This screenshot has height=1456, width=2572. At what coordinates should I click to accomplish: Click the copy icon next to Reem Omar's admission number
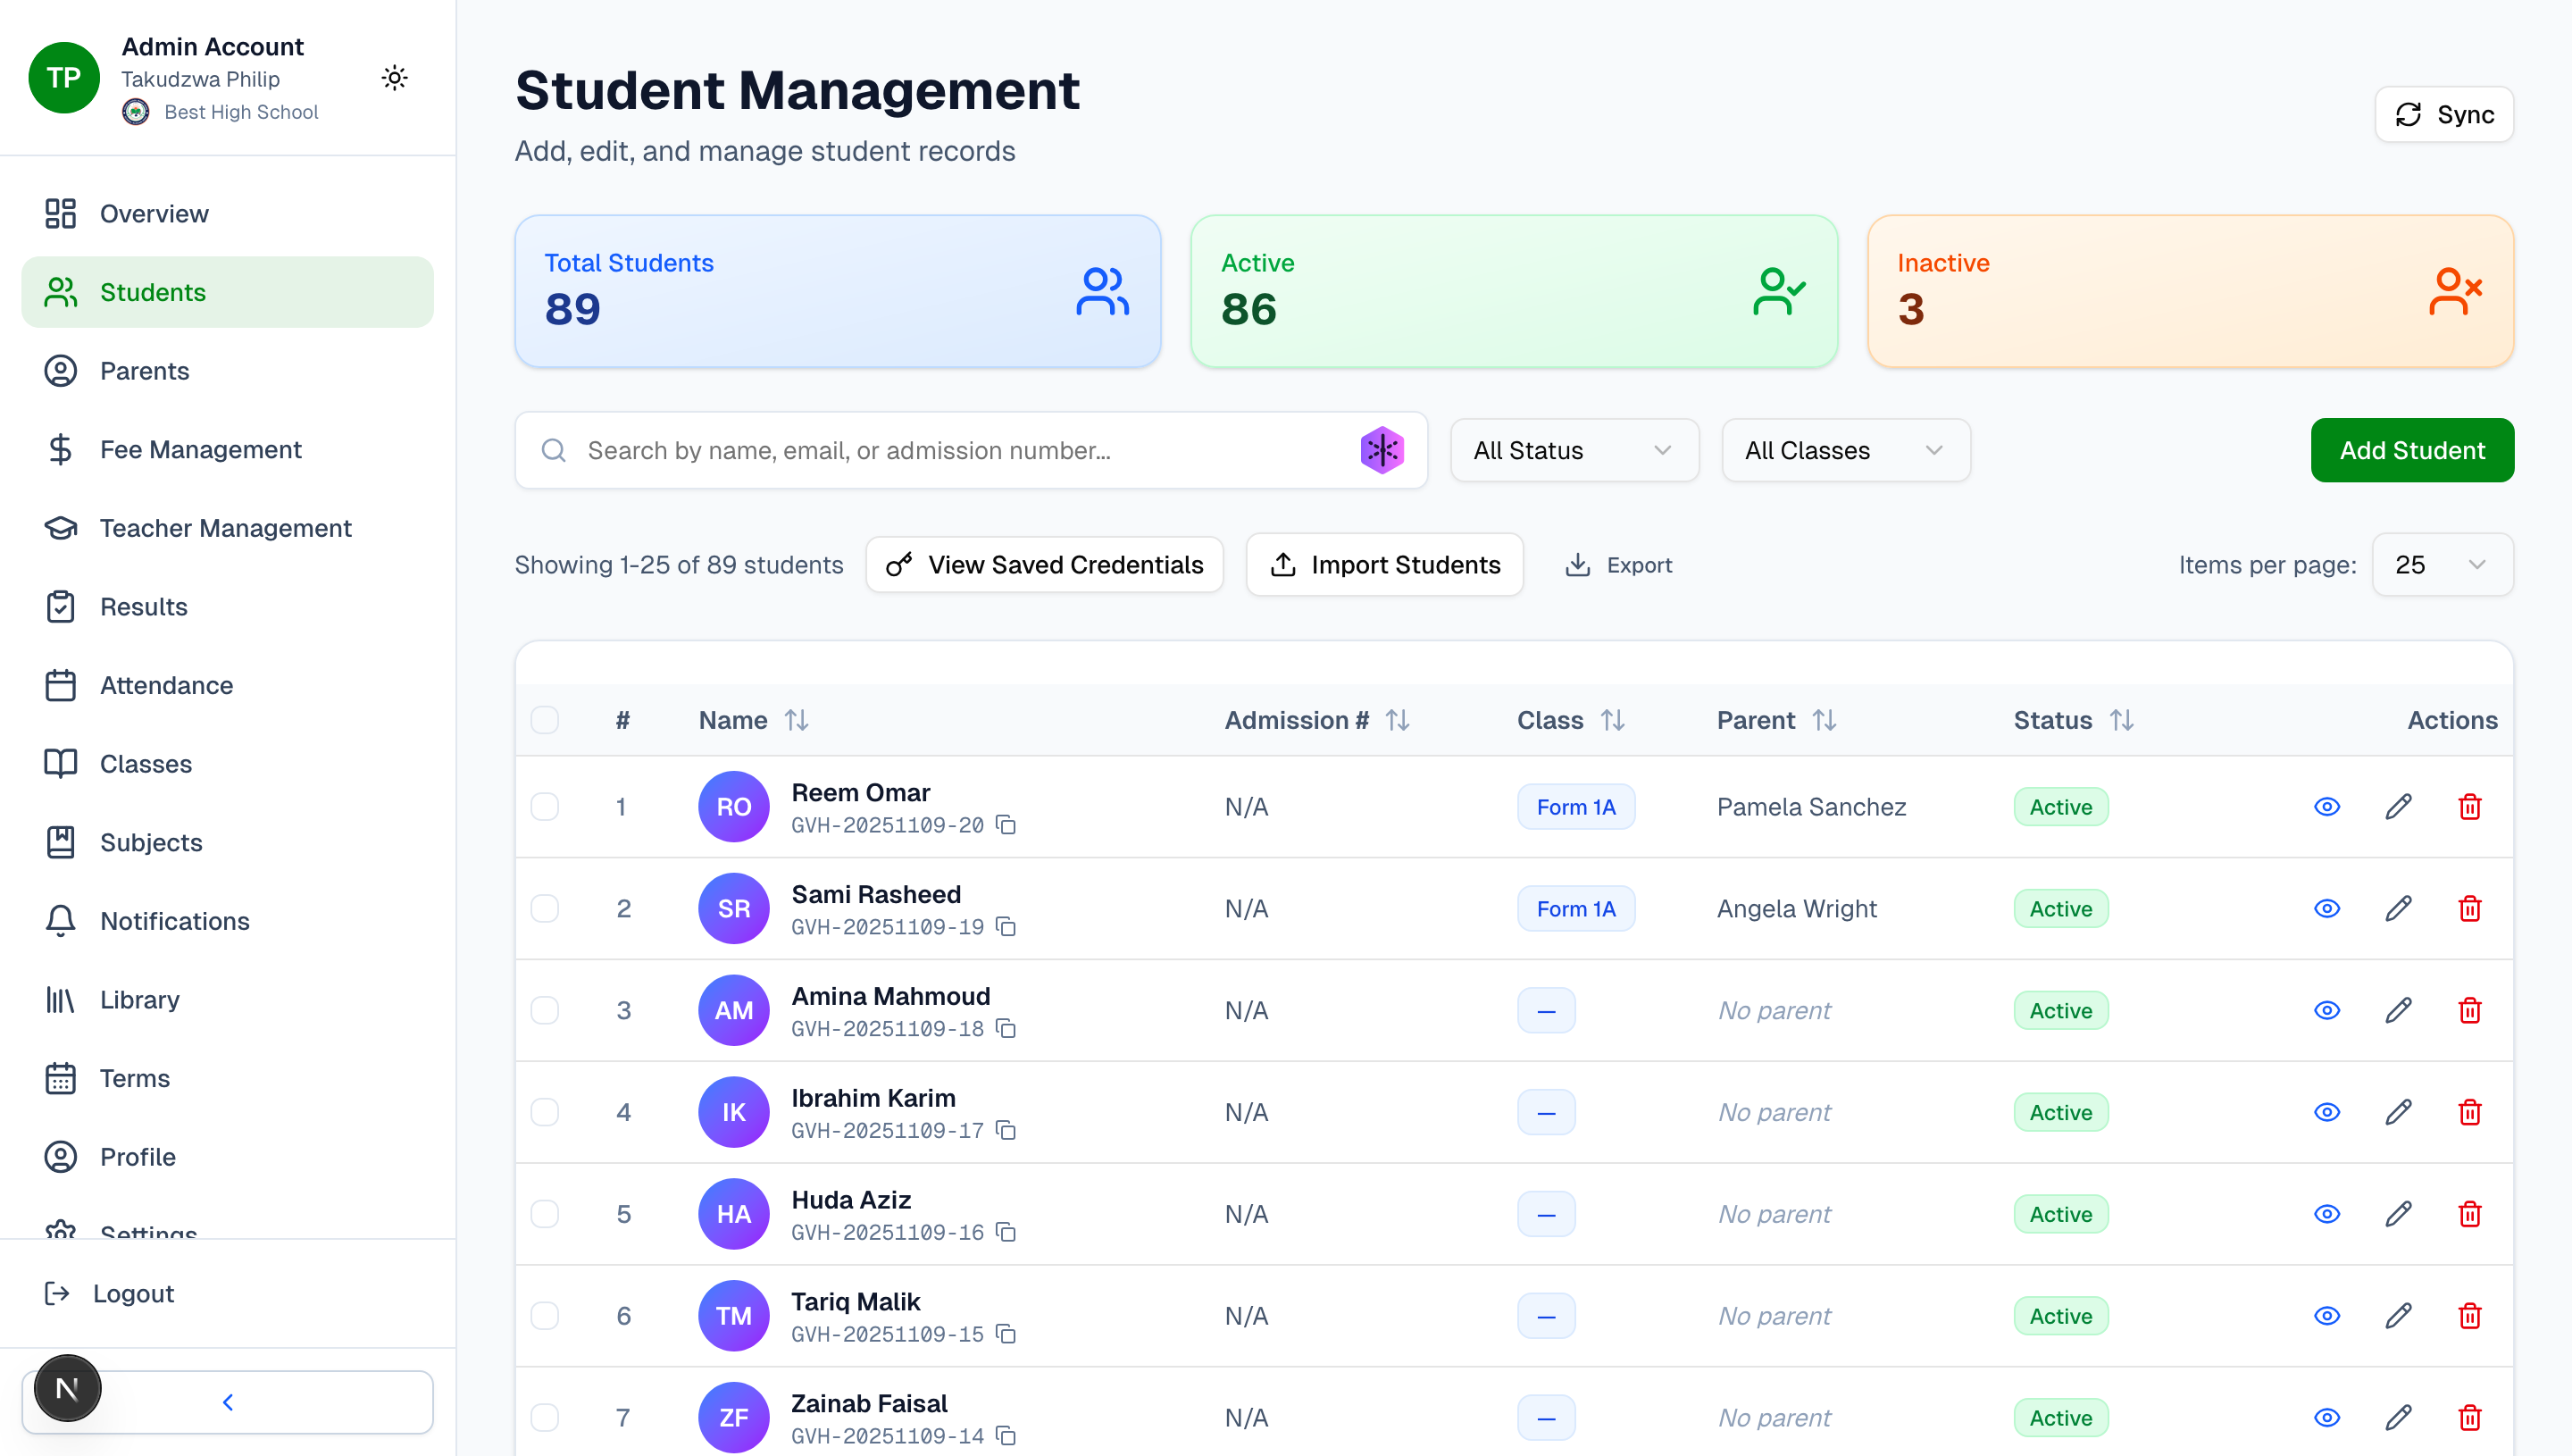[x=1006, y=825]
